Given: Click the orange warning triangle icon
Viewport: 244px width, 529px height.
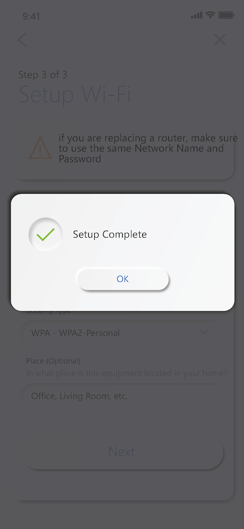Looking at the screenshot, I should pos(40,147).
